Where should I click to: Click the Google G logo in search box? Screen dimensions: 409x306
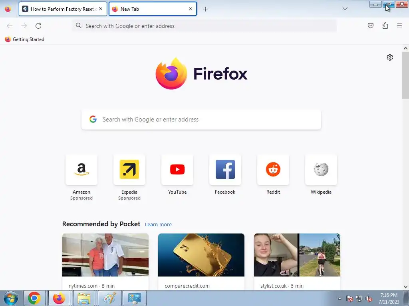[93, 119]
